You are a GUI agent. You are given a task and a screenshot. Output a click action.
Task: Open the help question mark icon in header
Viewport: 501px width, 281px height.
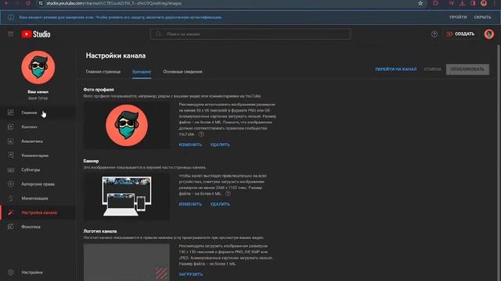click(x=434, y=34)
